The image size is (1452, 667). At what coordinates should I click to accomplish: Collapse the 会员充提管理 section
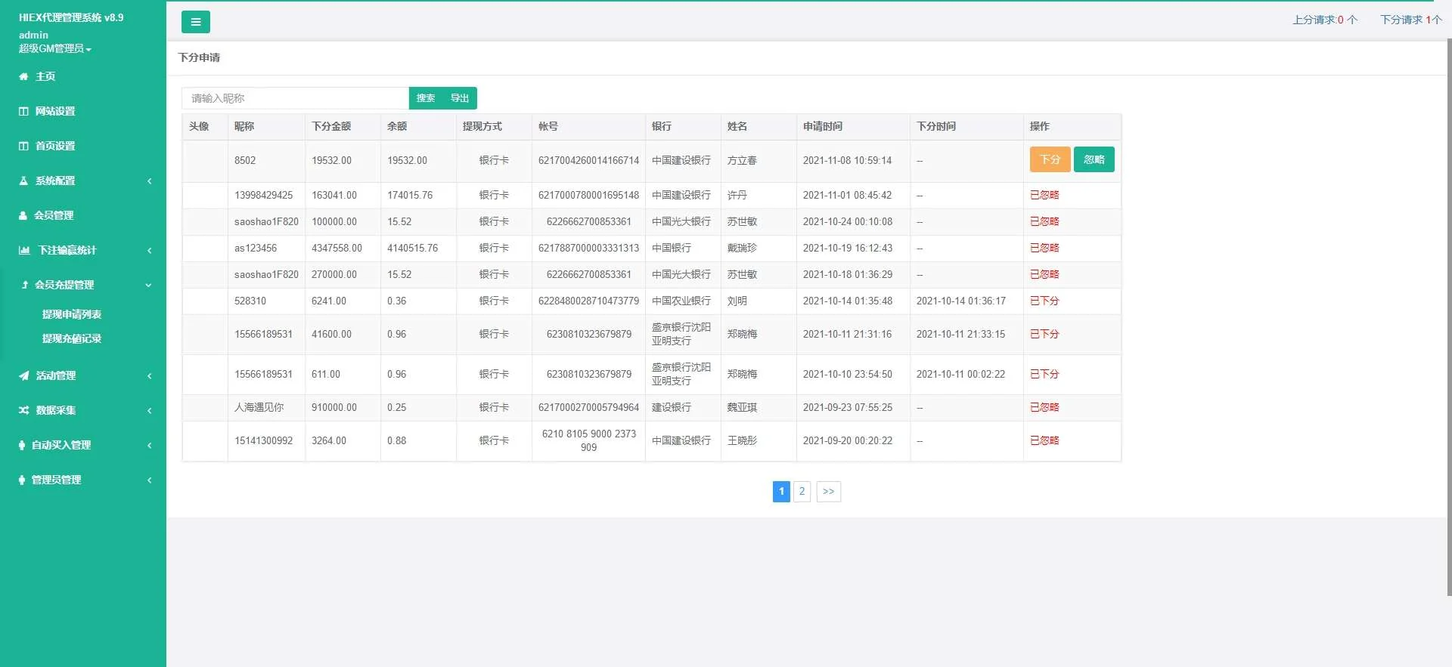tap(148, 285)
